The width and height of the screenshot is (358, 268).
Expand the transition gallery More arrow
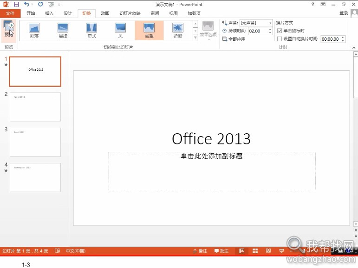point(195,37)
